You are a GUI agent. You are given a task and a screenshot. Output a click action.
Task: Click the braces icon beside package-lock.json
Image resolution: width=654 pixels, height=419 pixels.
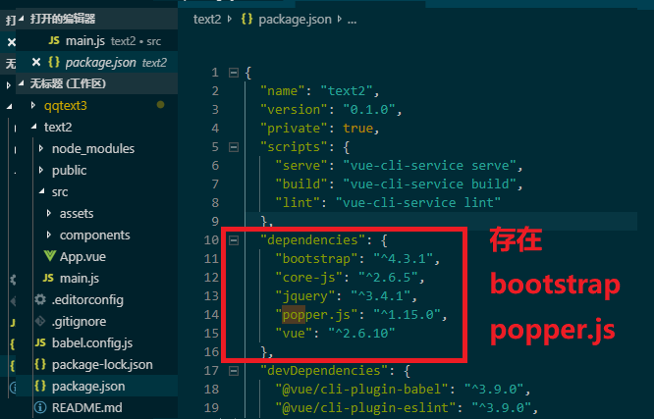40,364
